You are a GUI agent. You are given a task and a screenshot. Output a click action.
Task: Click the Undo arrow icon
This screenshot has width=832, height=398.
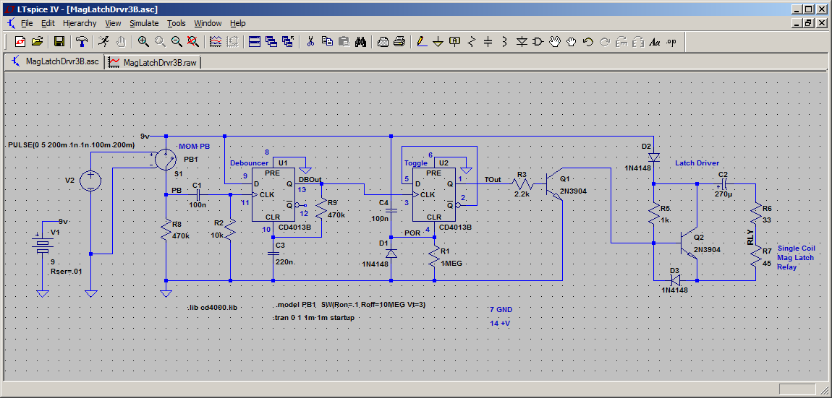(x=588, y=41)
